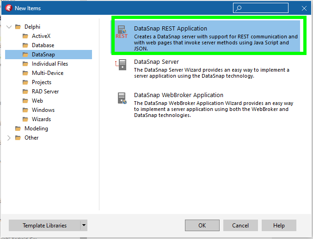Close the New Items dialog

coord(304,8)
